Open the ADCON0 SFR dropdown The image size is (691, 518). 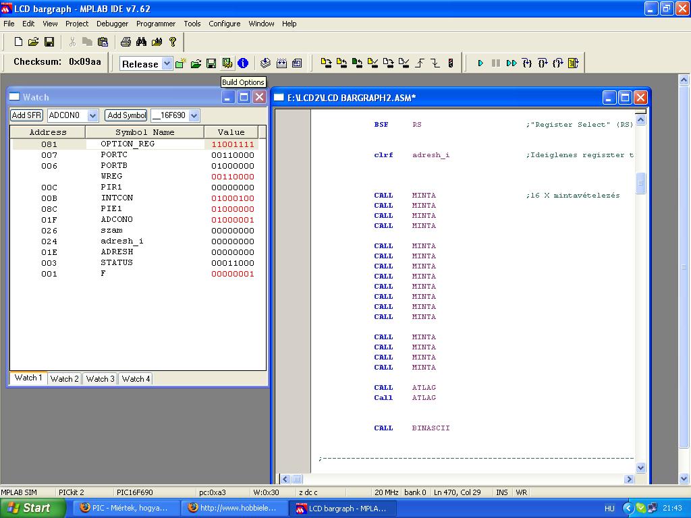pyautogui.click(x=92, y=115)
